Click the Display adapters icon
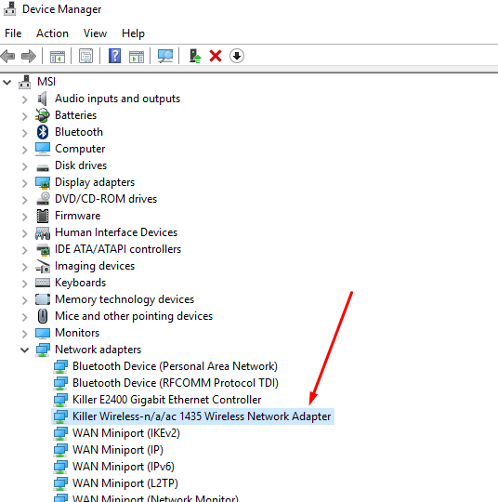 43,182
